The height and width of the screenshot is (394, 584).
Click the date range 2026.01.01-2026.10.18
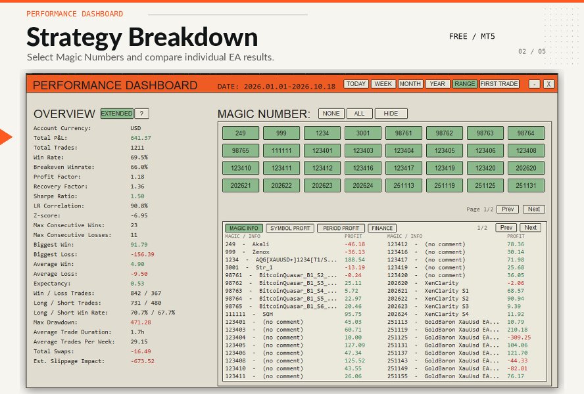(290, 87)
